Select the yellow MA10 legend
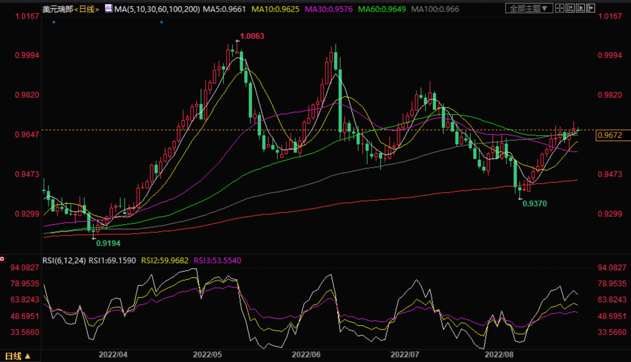 275,9
